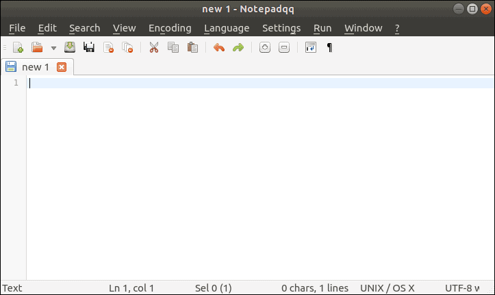Screen dimensions: 495x295
Task: Toggle word wrap toolbar button
Action: [x=311, y=47]
